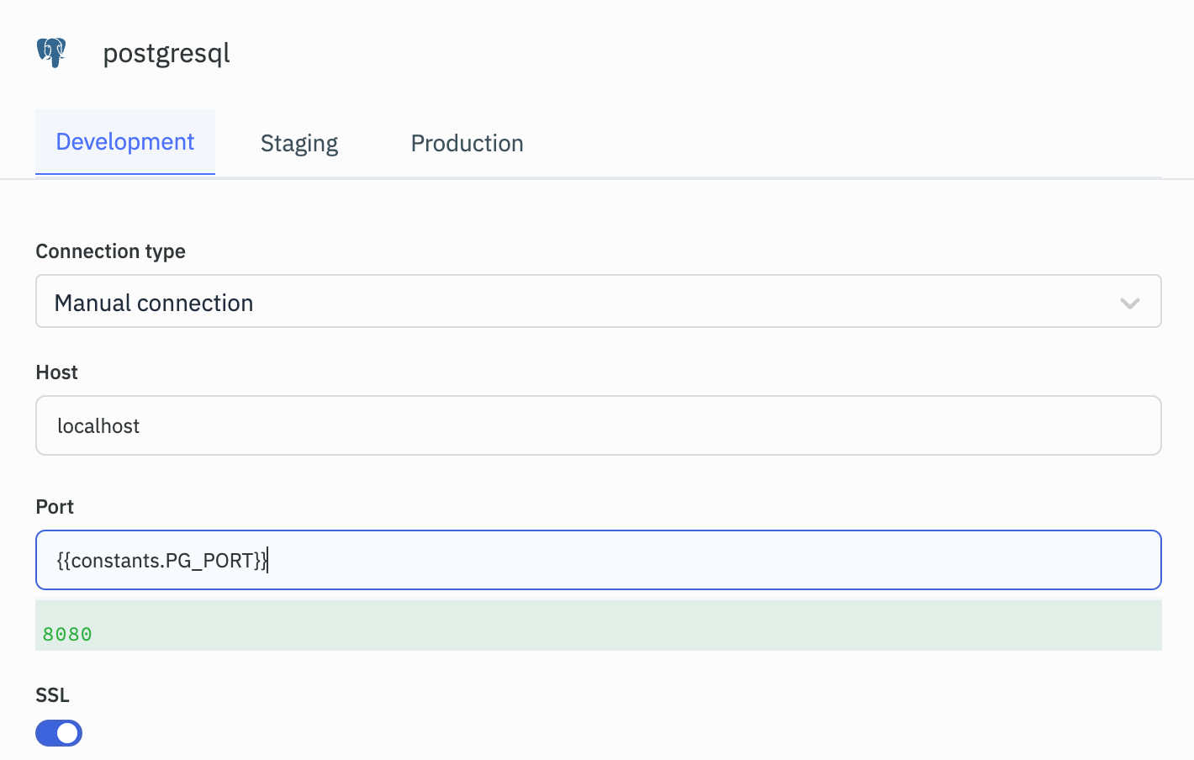Click the SSL label

[x=52, y=695]
